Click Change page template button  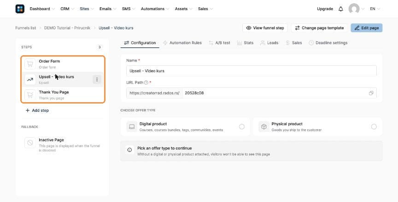[319, 28]
